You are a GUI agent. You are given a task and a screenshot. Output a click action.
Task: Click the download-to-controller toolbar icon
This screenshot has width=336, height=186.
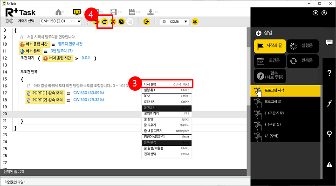(147, 22)
